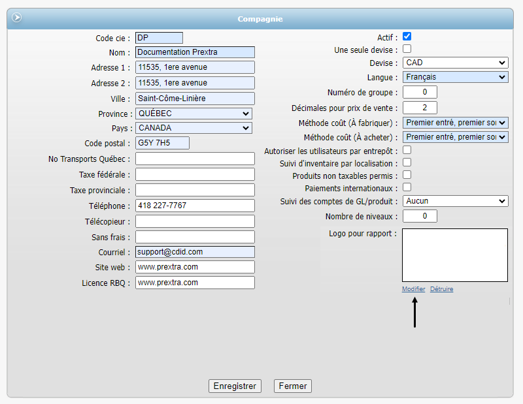The image size is (523, 404).
Task: Click the Sans frais field
Action: [x=195, y=237]
